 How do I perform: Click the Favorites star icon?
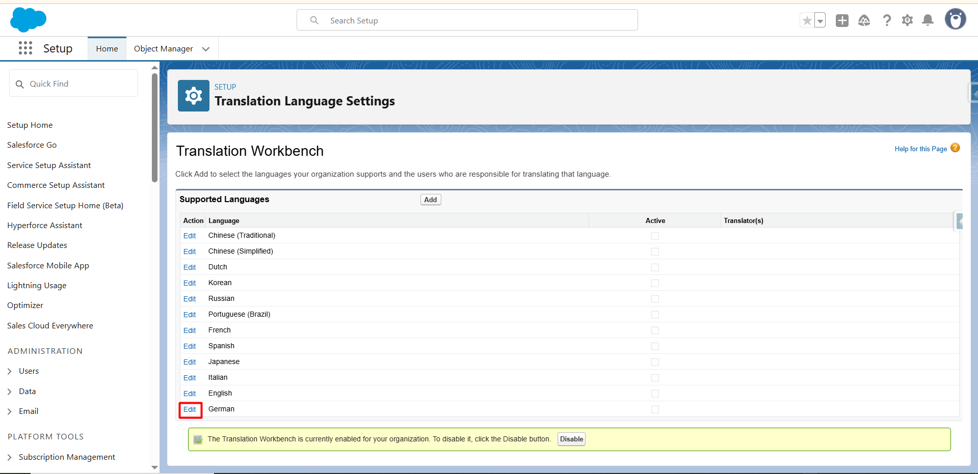[x=807, y=20]
